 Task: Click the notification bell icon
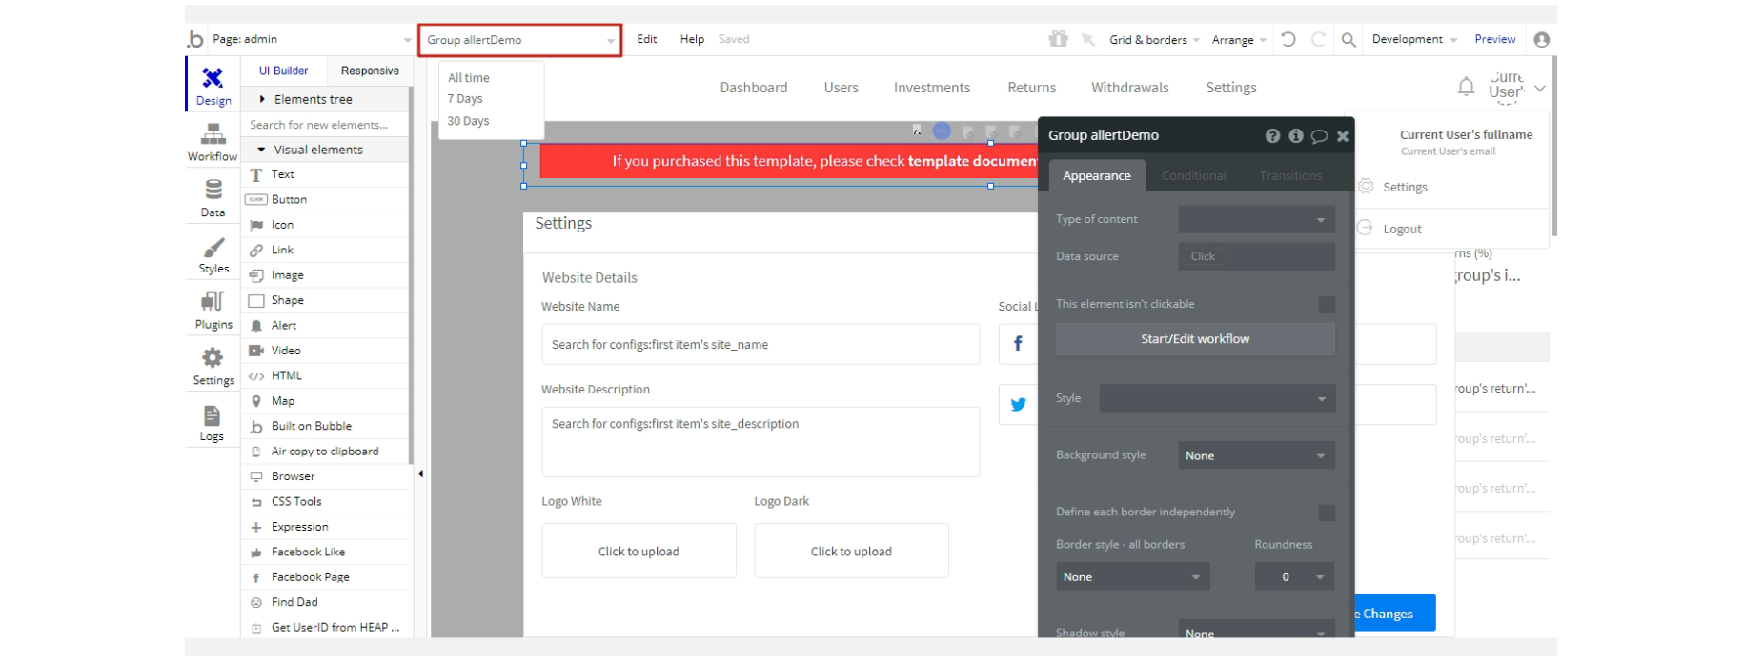[x=1466, y=88]
